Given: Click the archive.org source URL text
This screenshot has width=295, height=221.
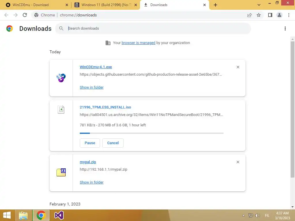Looking at the screenshot, I should click(x=151, y=115).
